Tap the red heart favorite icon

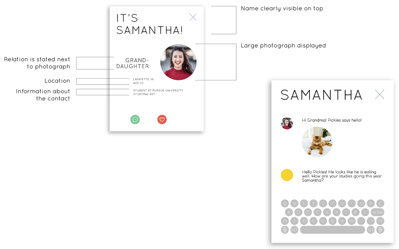[162, 119]
